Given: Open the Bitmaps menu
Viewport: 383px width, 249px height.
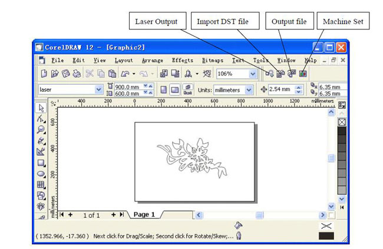Looking at the screenshot, I should [212, 60].
